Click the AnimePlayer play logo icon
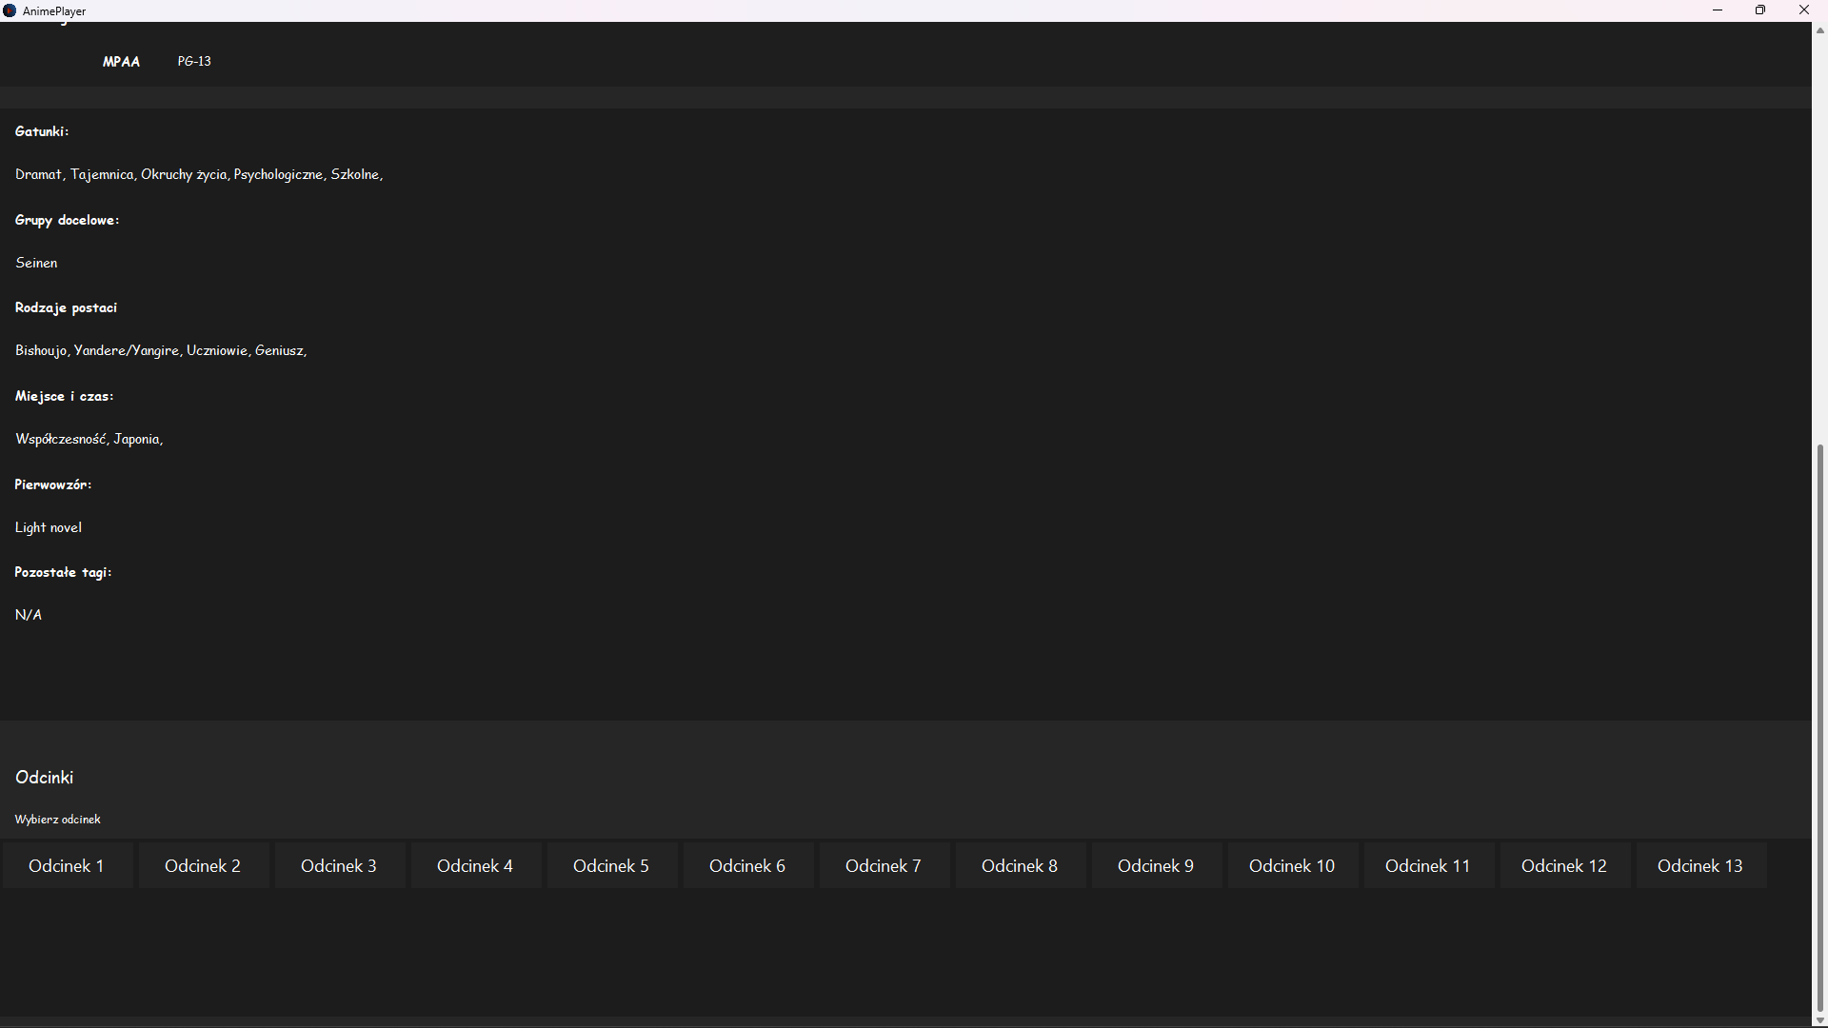The width and height of the screenshot is (1828, 1028). point(10,10)
